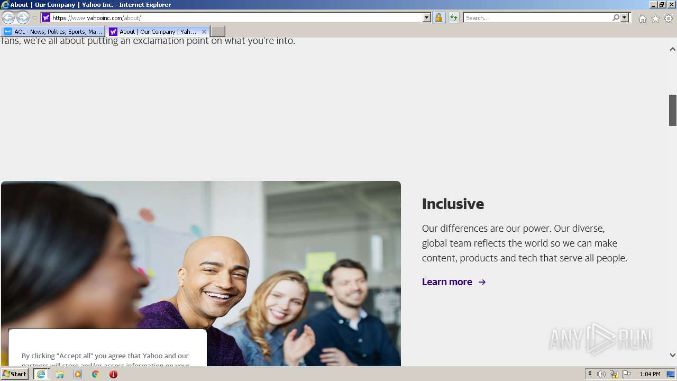Click the yahooinc.com address bar field

pos(236,17)
